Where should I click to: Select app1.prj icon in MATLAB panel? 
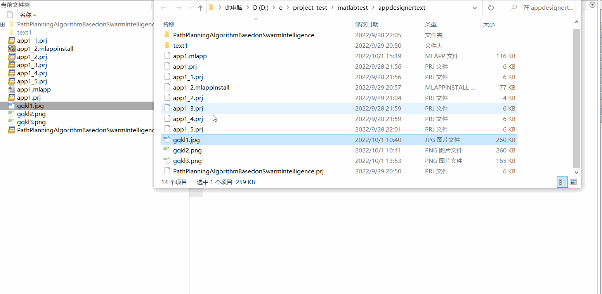coord(11,97)
